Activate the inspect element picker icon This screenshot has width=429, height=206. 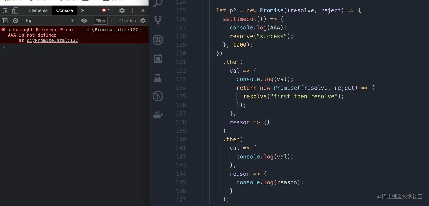[x=5, y=10]
